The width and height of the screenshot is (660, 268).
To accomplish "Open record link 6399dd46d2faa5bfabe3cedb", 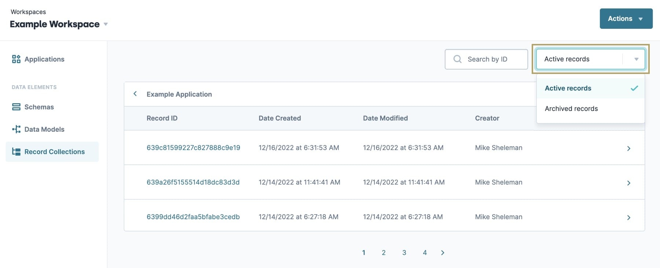I will (x=193, y=217).
